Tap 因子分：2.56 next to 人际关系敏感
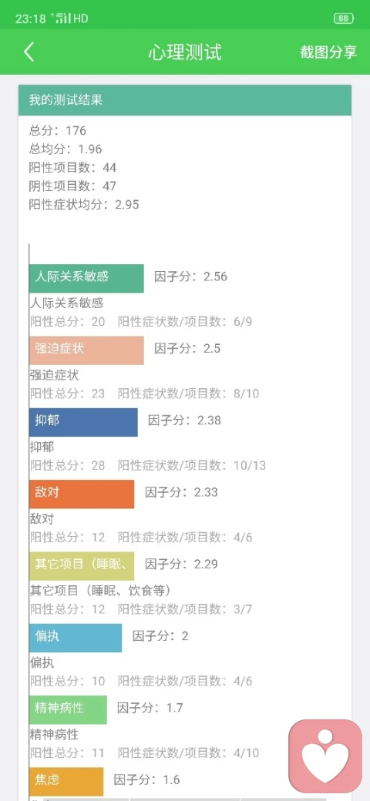 tap(190, 276)
